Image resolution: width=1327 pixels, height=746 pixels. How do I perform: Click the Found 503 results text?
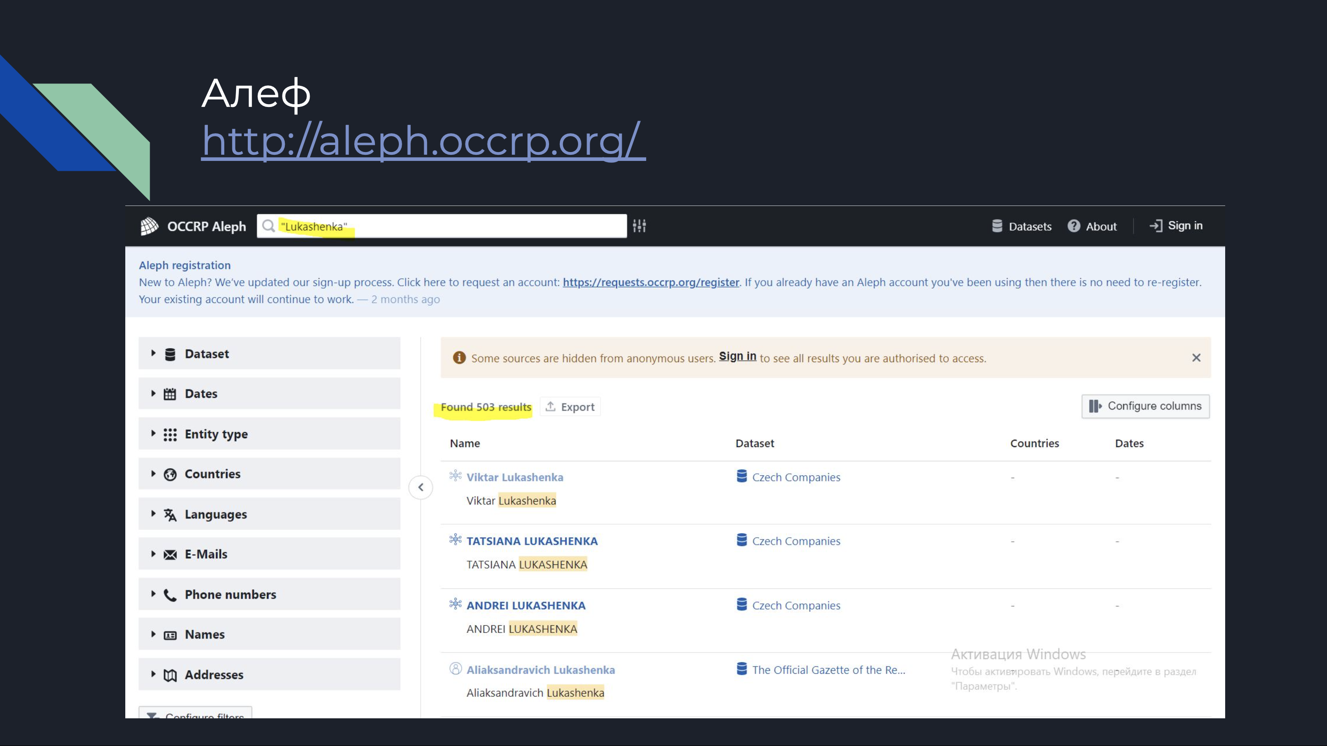pos(486,407)
